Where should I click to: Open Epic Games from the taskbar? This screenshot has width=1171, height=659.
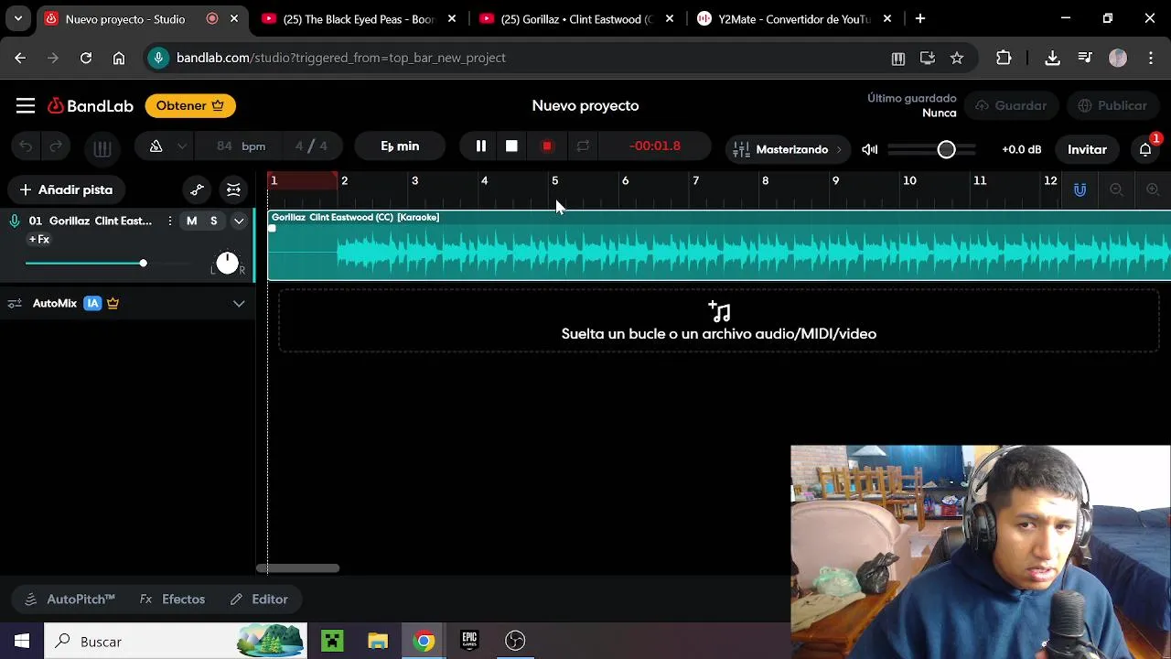(469, 641)
